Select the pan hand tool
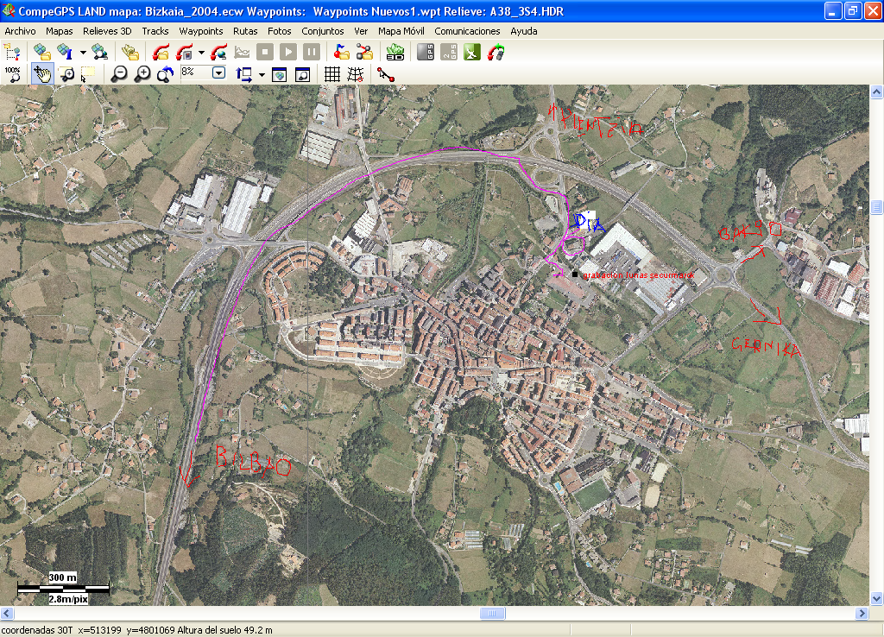This screenshot has height=637, width=884. click(x=41, y=74)
